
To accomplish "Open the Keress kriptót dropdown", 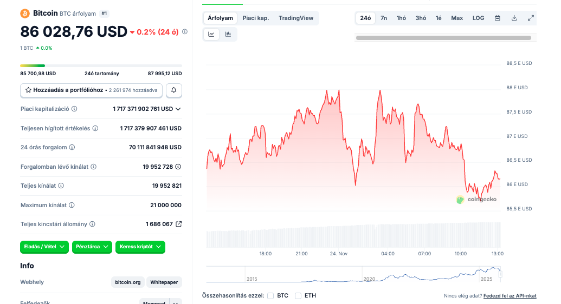I will 140,247.
